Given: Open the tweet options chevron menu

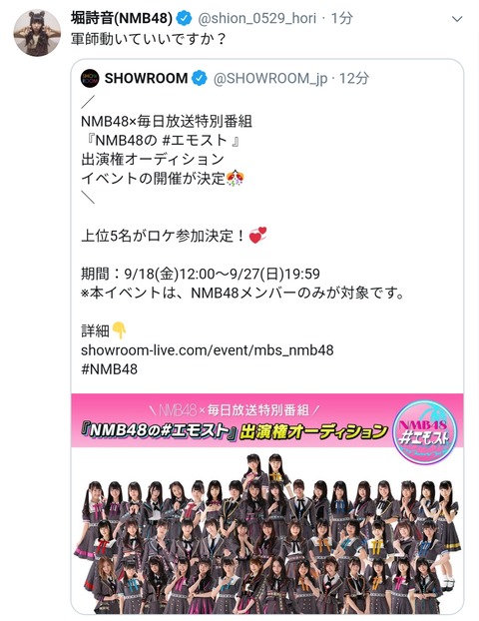Looking at the screenshot, I should point(457,19).
